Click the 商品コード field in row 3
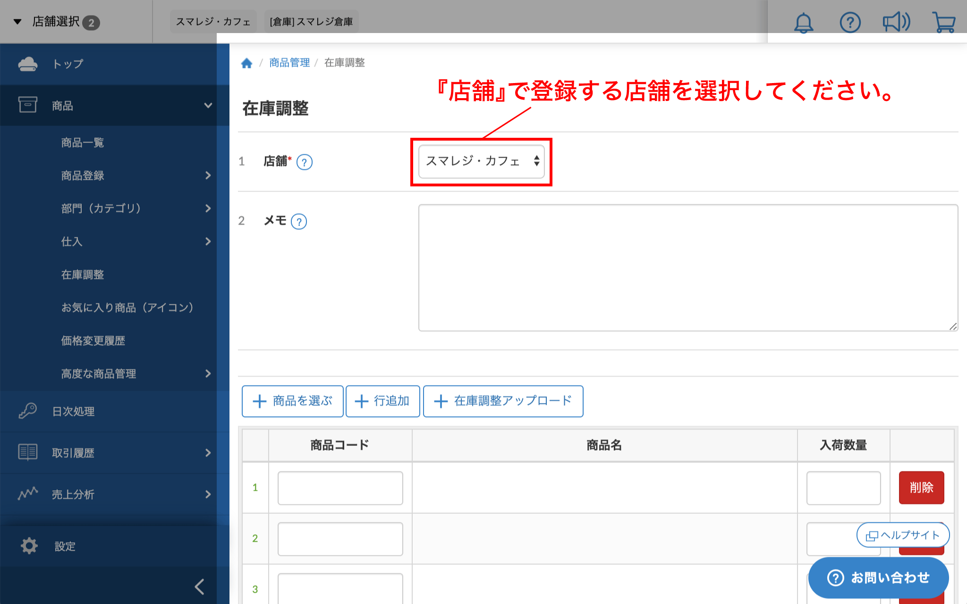 click(x=340, y=588)
